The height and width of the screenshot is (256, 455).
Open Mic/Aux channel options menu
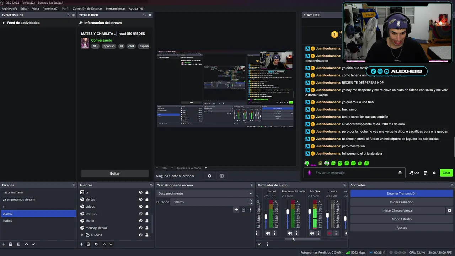tap(318, 233)
